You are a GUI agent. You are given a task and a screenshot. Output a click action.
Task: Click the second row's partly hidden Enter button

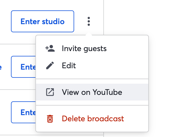23,67
